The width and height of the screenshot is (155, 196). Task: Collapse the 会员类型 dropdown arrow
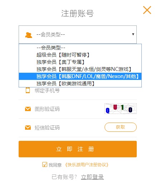click(133, 34)
